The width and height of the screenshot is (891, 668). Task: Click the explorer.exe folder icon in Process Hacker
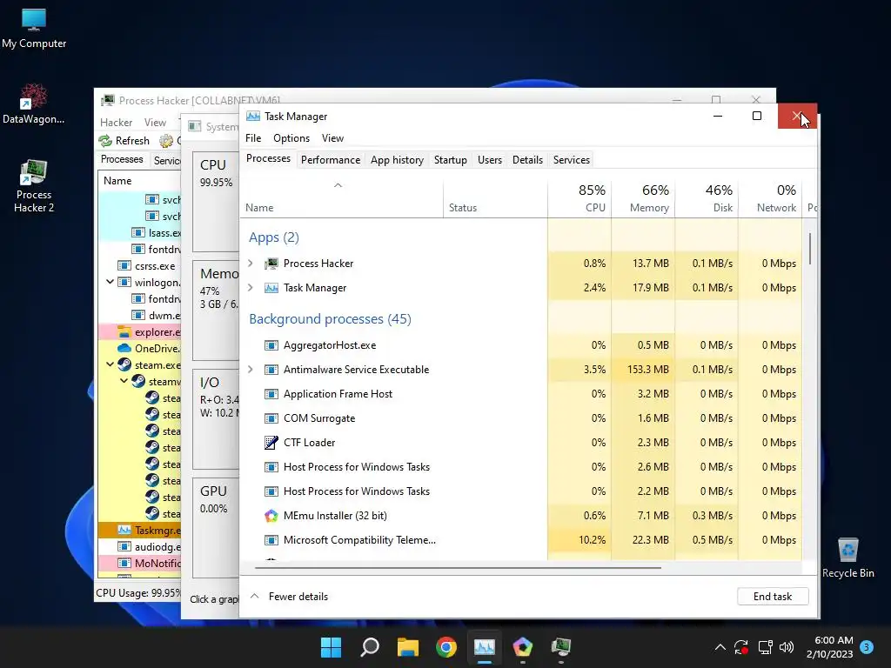pos(124,331)
